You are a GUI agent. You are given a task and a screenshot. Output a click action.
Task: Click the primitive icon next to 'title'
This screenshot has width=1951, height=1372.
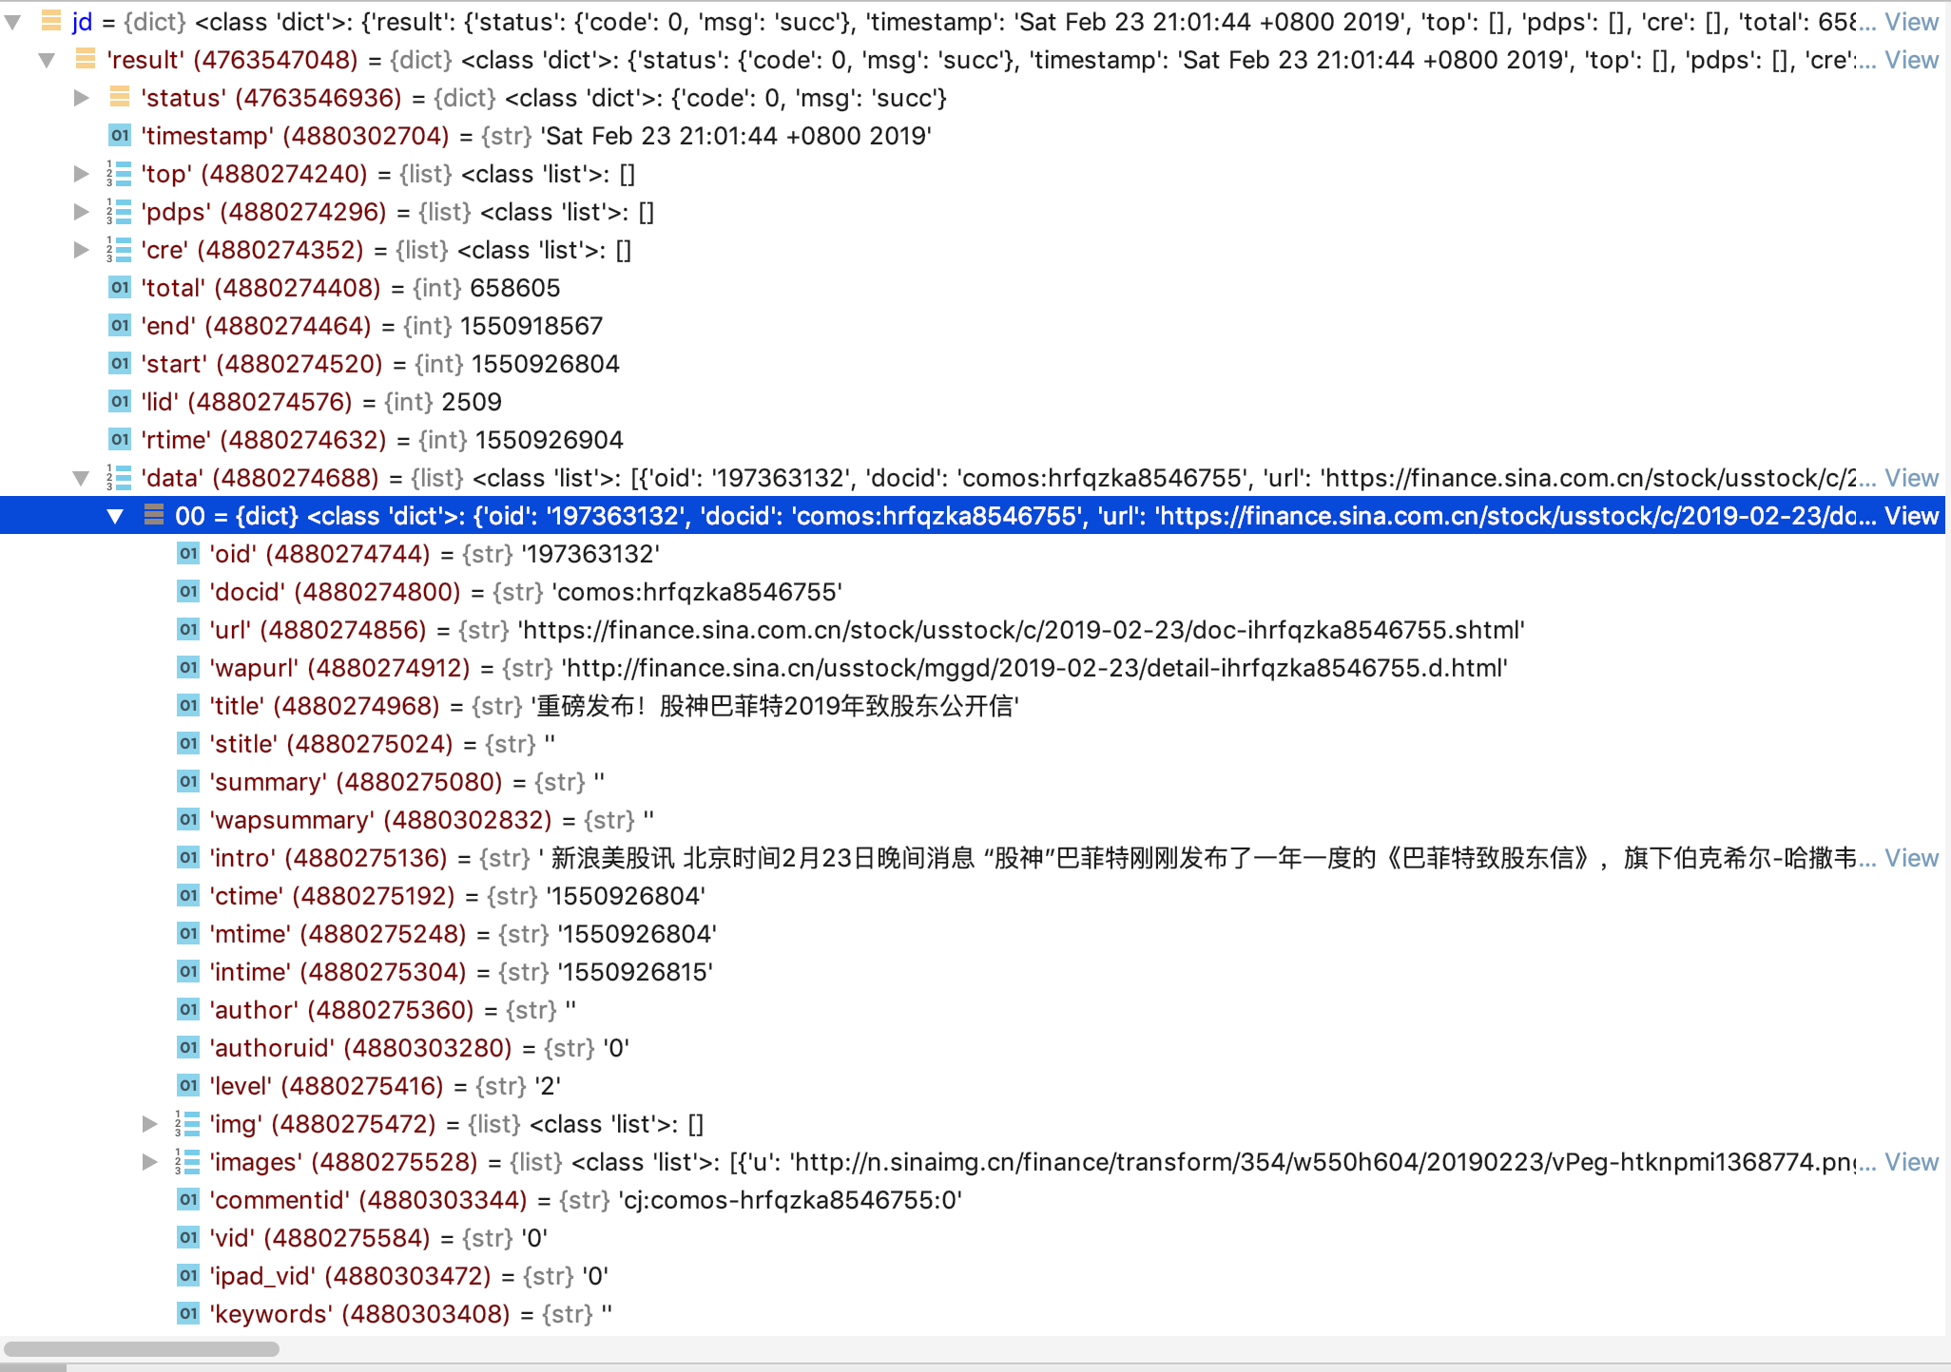(188, 706)
